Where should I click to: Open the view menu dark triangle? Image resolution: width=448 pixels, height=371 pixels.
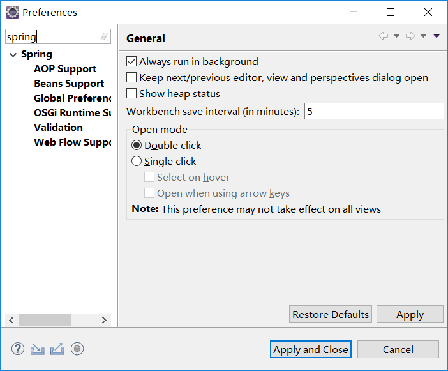tap(437, 36)
